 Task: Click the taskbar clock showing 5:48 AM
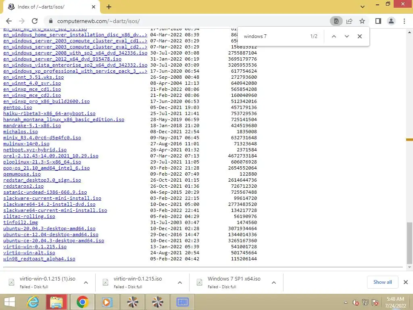tap(395, 302)
